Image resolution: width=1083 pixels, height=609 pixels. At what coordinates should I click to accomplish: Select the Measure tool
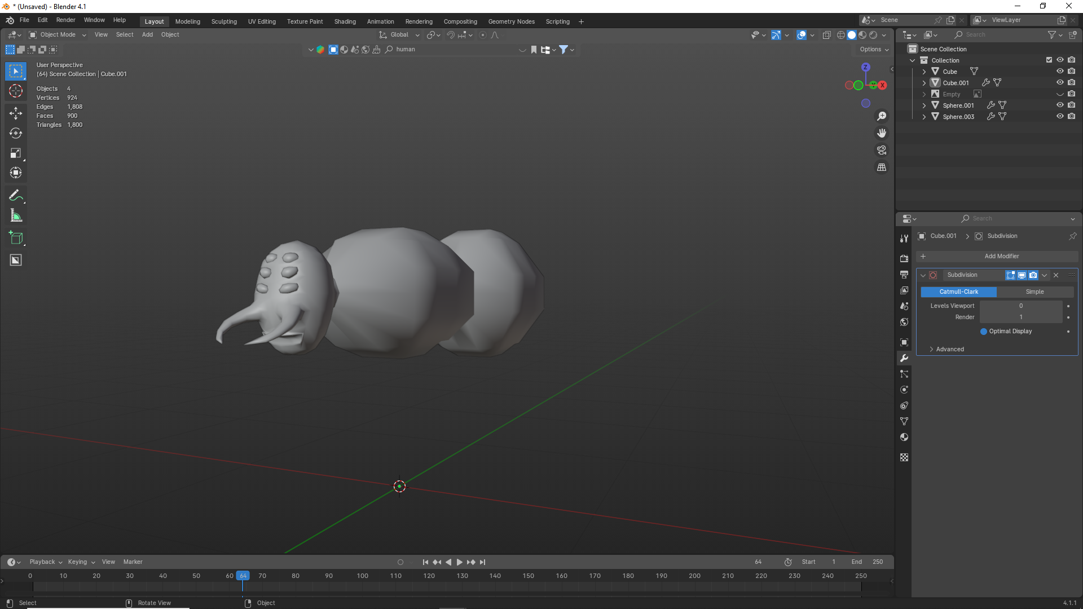click(x=16, y=216)
